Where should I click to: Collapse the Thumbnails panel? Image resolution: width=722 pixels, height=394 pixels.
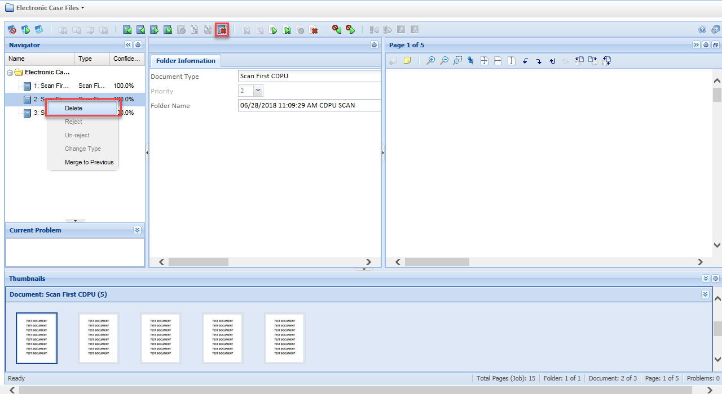706,279
